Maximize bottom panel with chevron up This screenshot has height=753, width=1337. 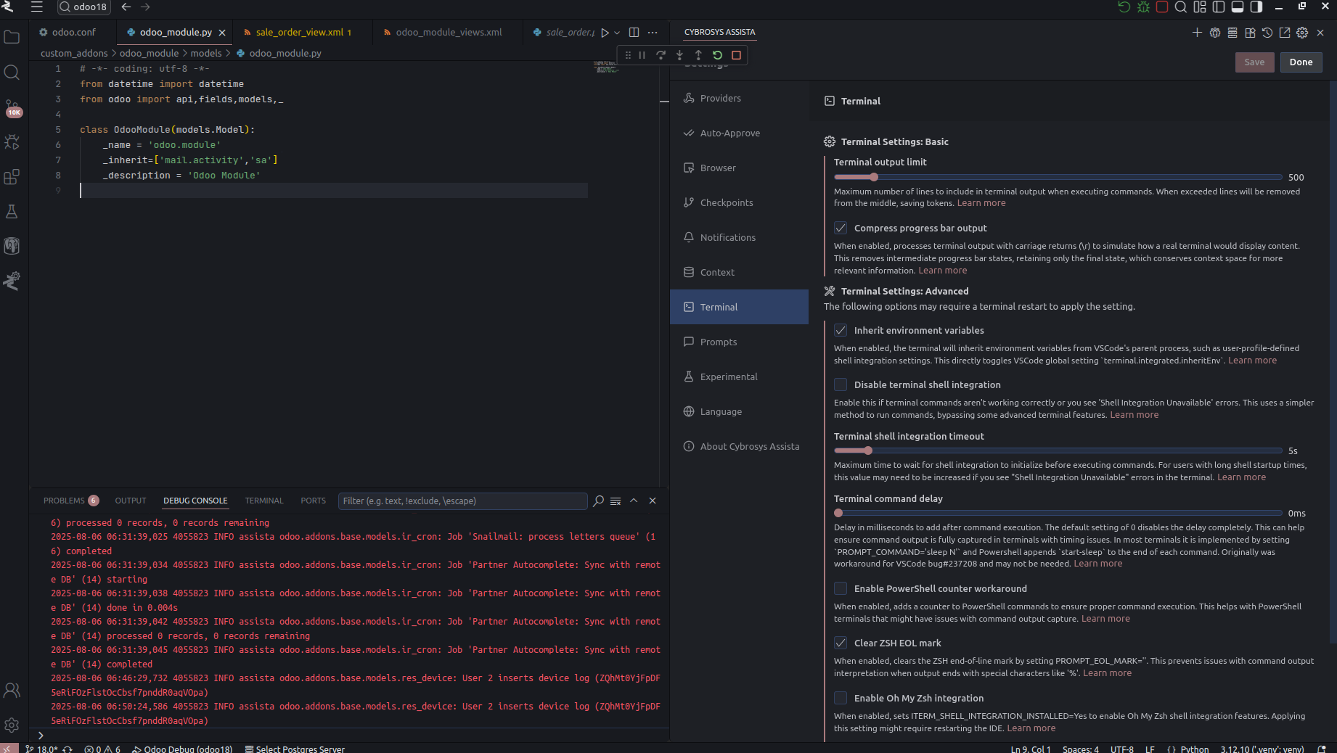(x=634, y=501)
